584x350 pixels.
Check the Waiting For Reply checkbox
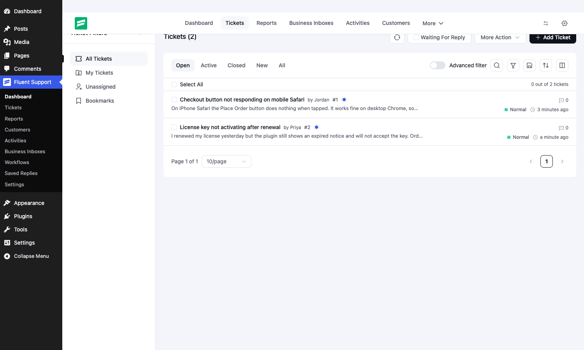pos(417,37)
